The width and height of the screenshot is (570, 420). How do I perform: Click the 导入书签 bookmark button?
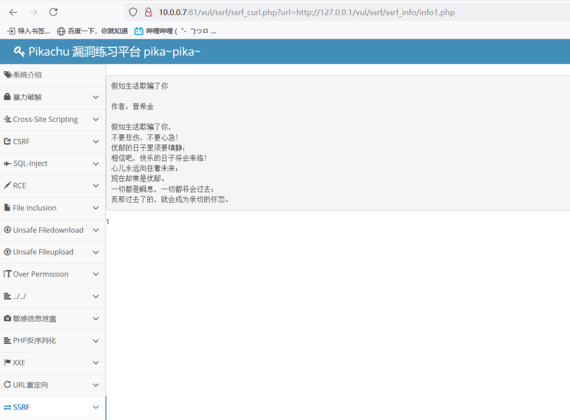click(29, 31)
